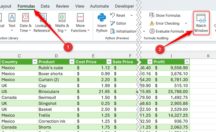Image resolution: width=216 pixels, height=132 pixels.
Task: Select profit value 9,558.90
Action: pyautogui.click(x=171, y=68)
